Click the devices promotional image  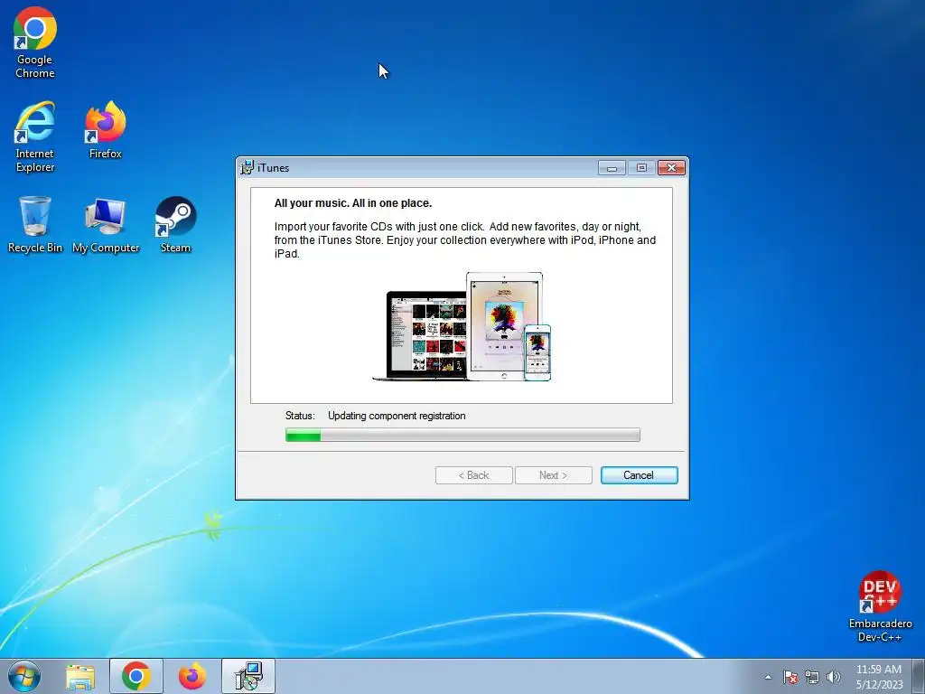[462, 326]
